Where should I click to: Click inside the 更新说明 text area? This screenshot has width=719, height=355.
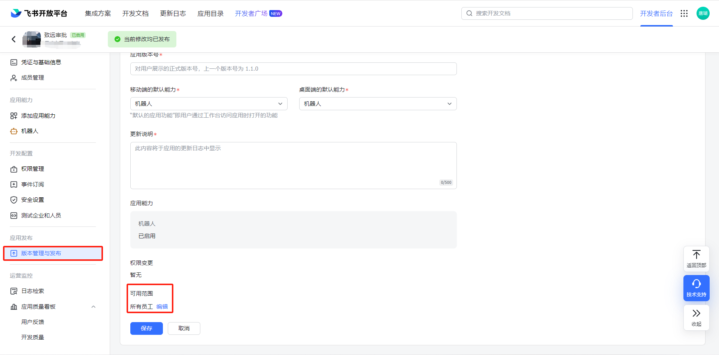coord(293,165)
